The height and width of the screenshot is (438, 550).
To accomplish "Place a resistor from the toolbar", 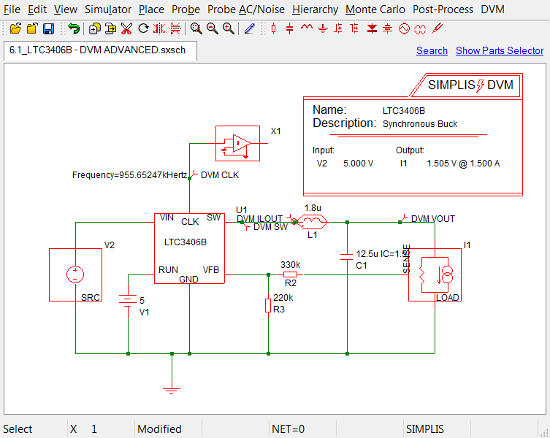I will (x=274, y=28).
